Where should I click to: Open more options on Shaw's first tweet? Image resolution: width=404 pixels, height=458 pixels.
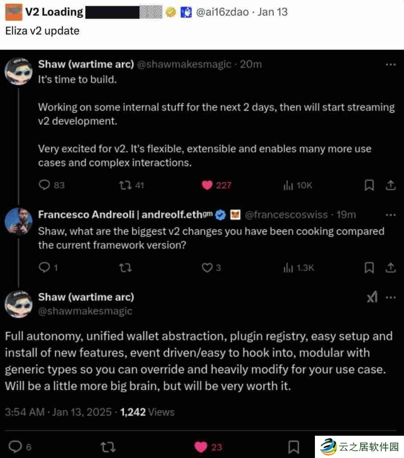point(391,65)
